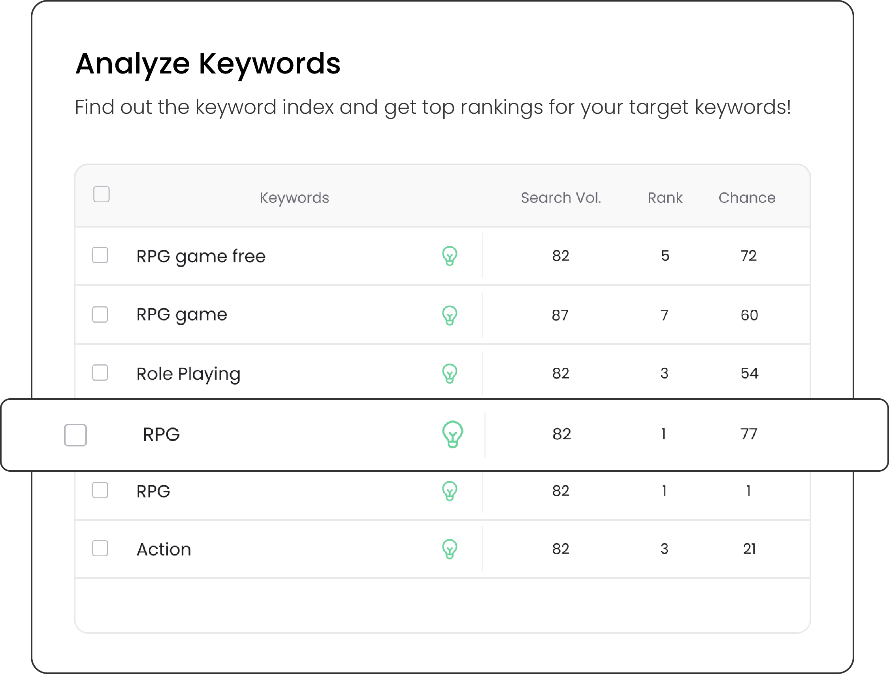
Task: Select the checkbox in the Rank 7 row
Action: click(100, 314)
